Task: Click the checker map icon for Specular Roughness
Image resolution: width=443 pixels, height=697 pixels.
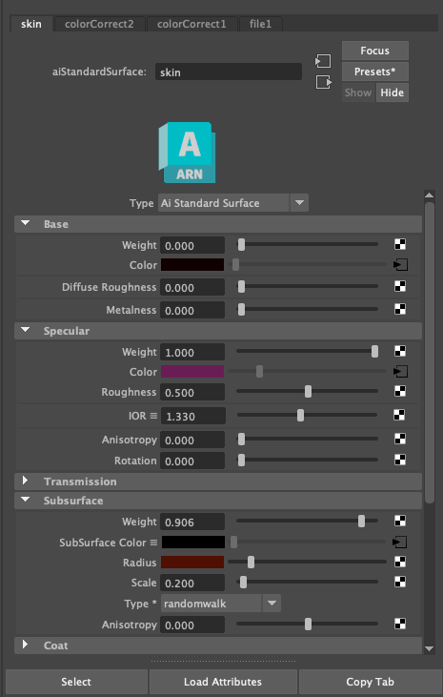Action: coord(400,391)
